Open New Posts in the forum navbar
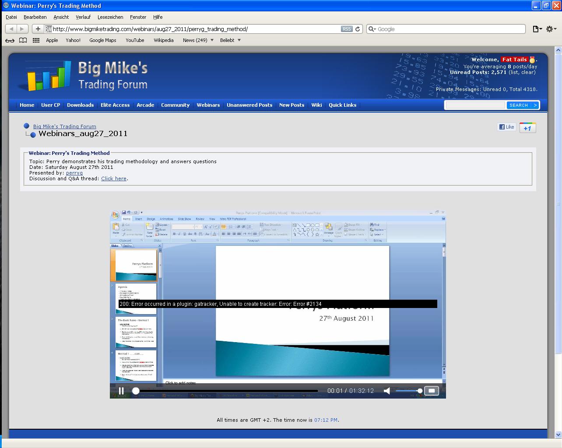Image resolution: width=562 pixels, height=448 pixels. click(292, 105)
